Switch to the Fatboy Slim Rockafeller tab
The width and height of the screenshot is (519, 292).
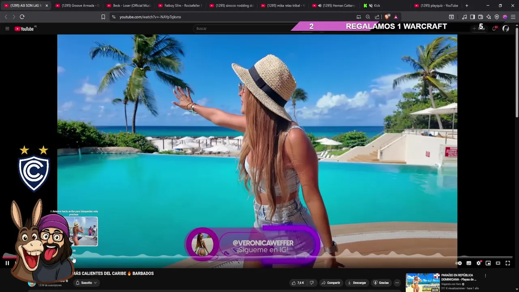tap(180, 6)
